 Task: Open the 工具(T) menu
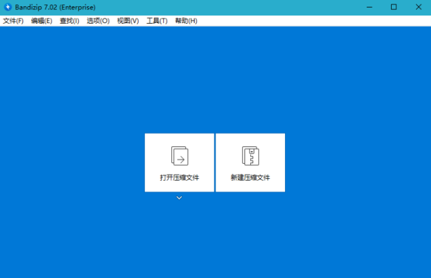coord(157,21)
